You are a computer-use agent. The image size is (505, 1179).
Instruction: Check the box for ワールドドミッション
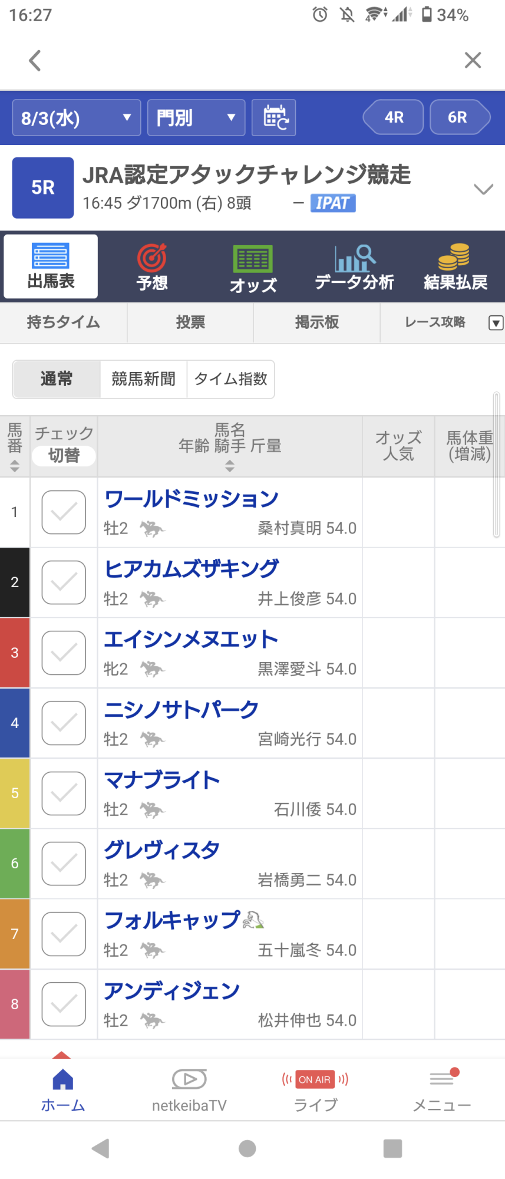click(x=64, y=512)
